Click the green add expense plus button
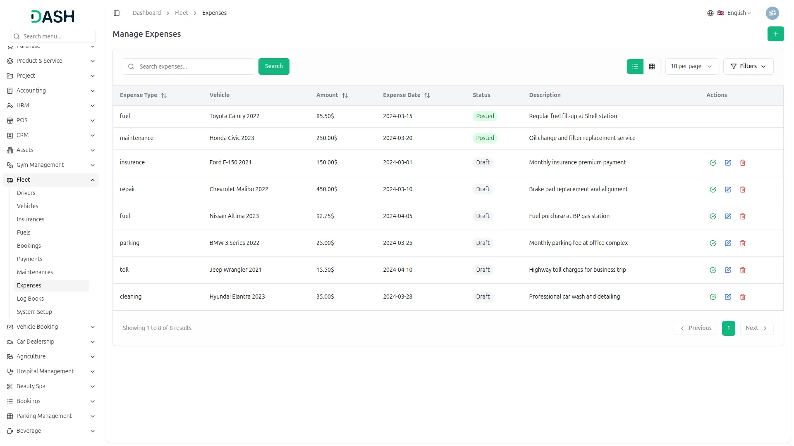 tap(775, 34)
